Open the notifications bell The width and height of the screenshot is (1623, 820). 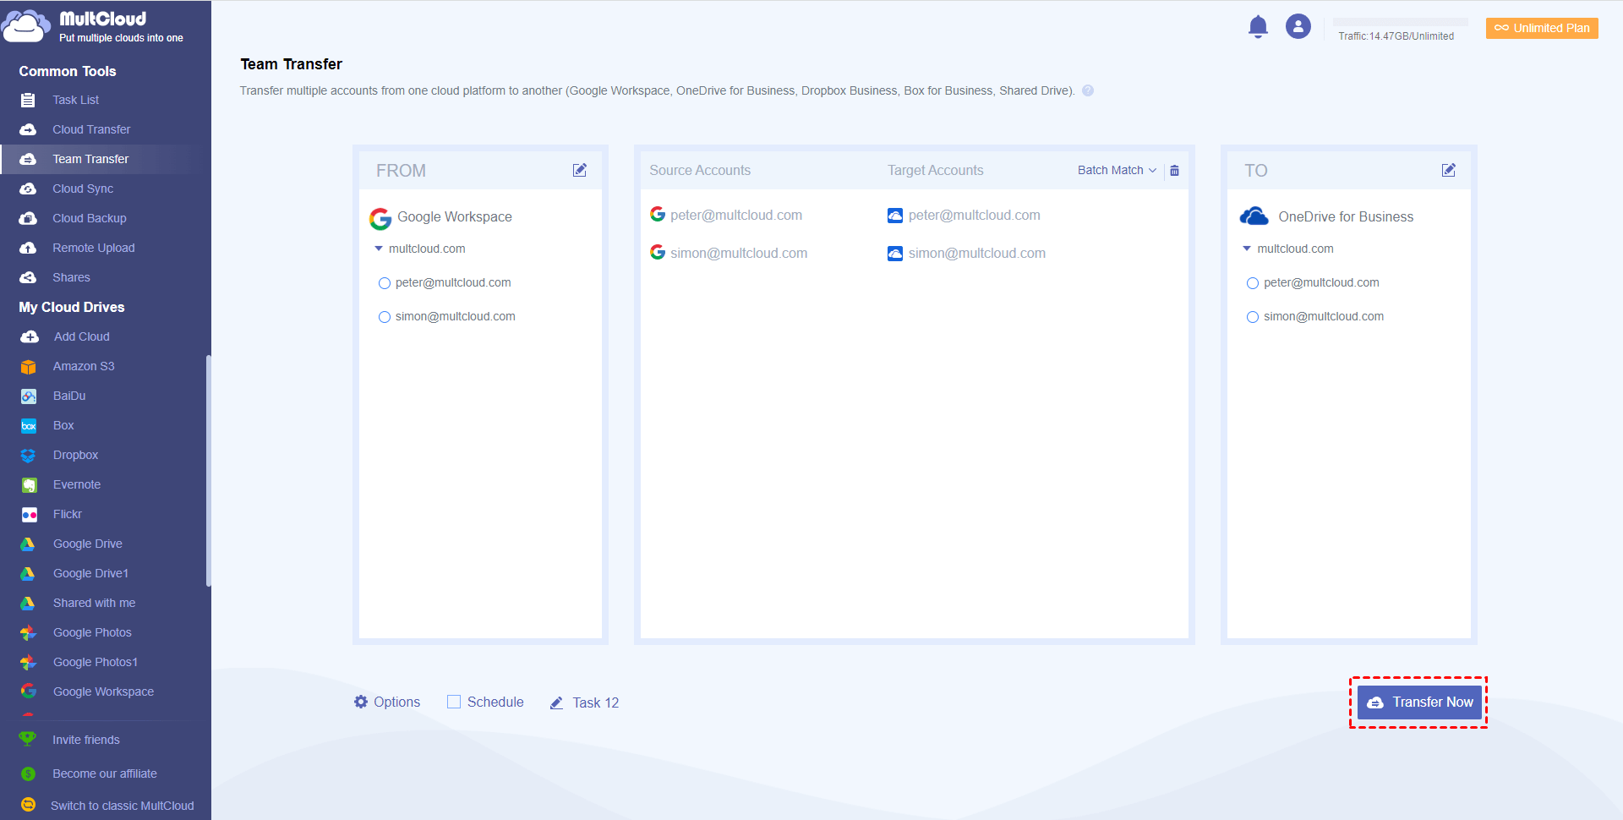click(x=1258, y=27)
